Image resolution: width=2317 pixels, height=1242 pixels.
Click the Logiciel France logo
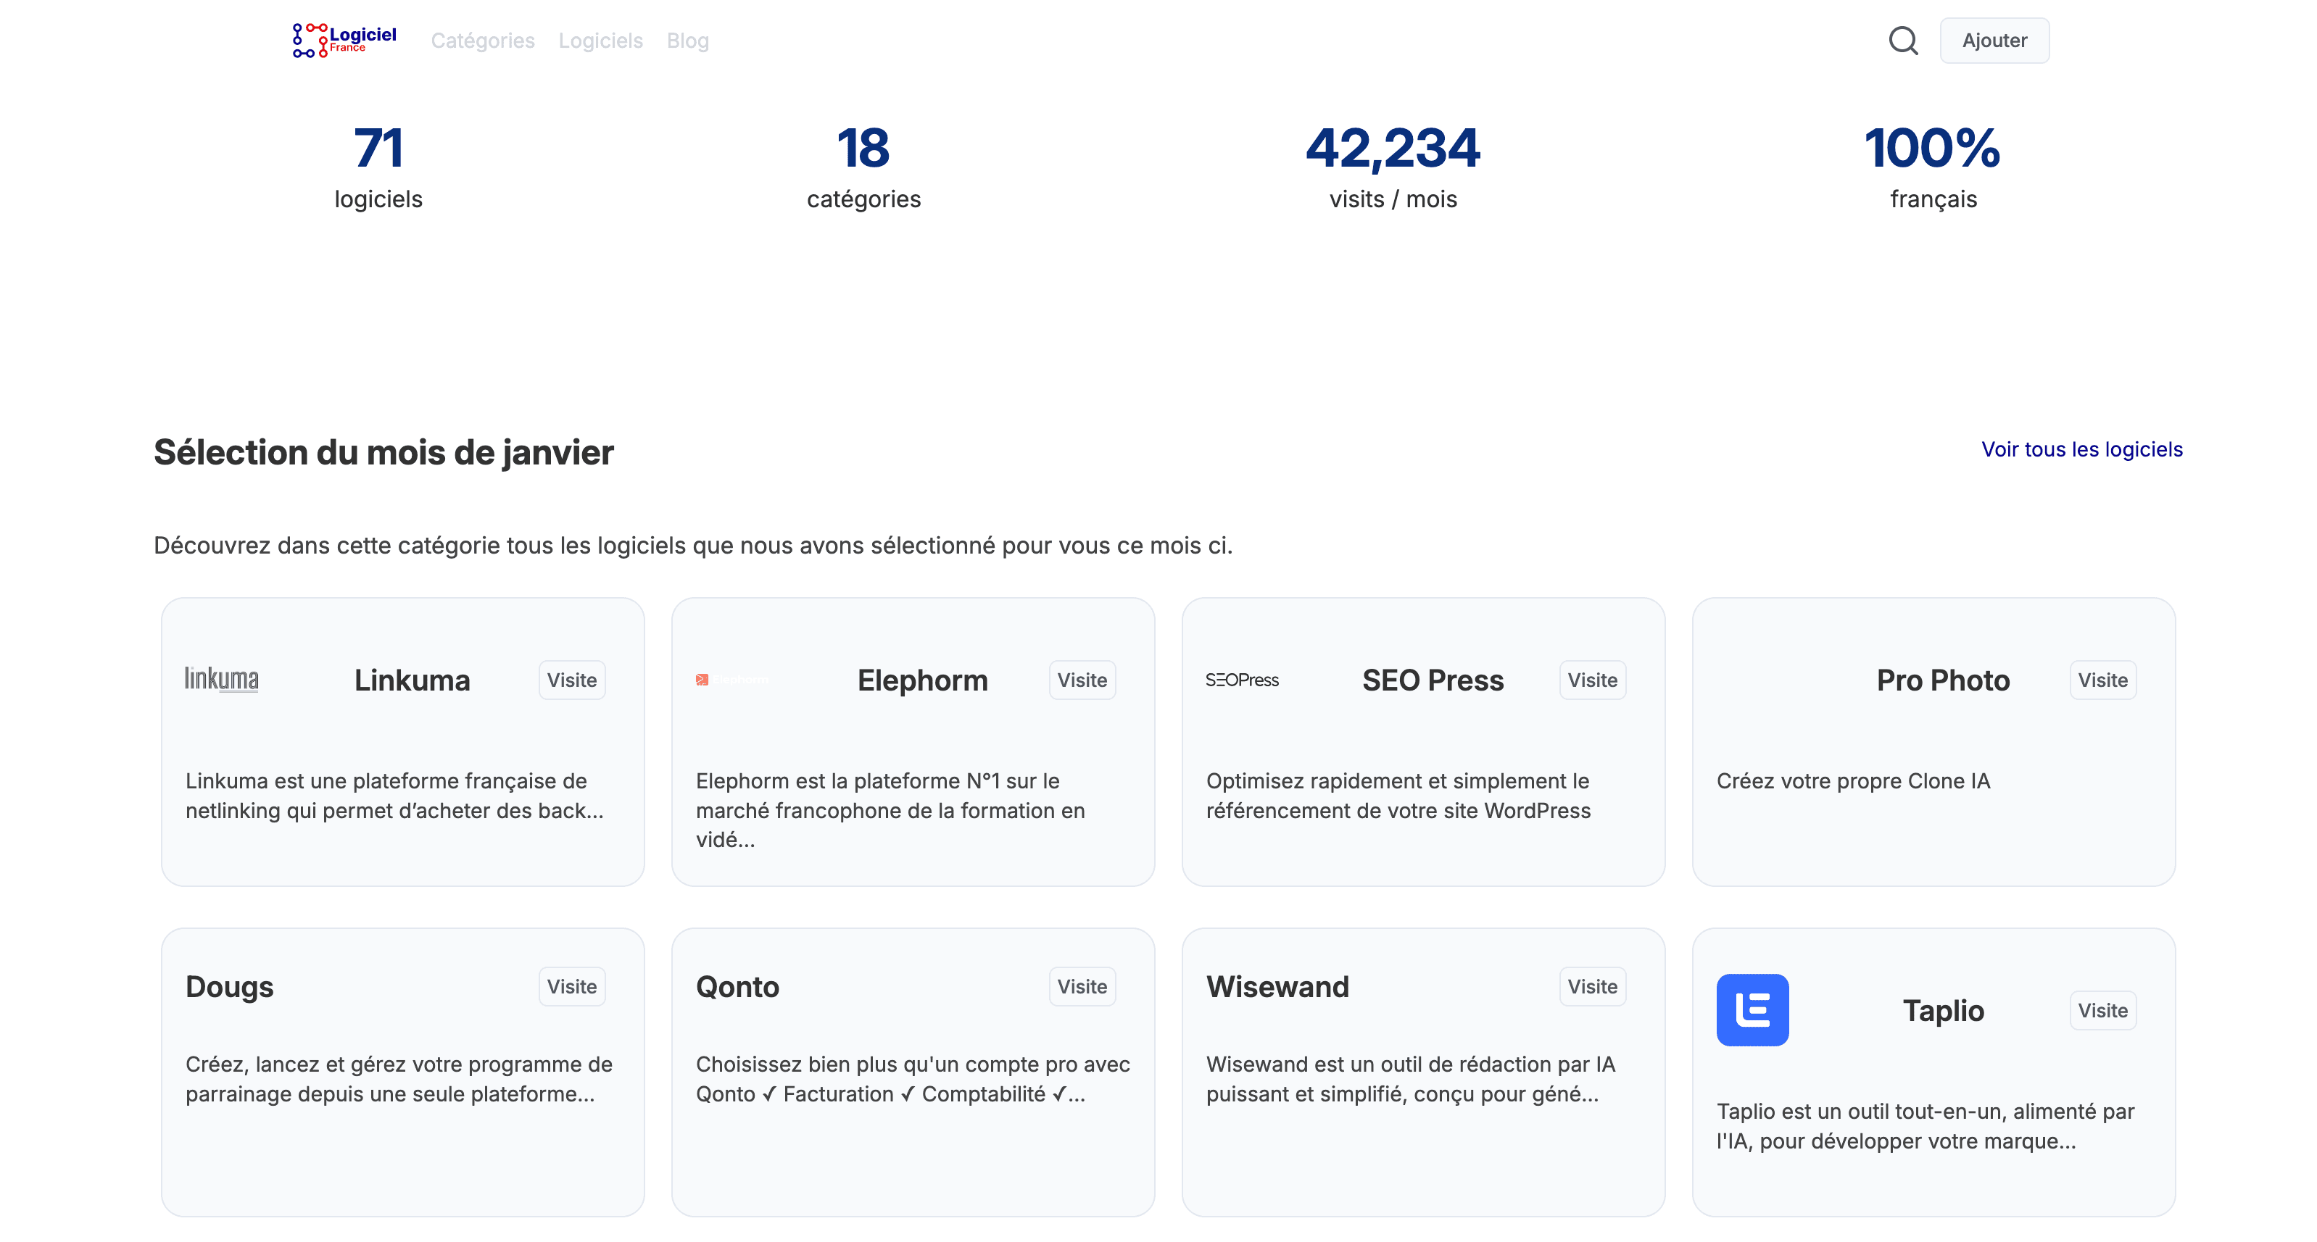pyautogui.click(x=344, y=41)
